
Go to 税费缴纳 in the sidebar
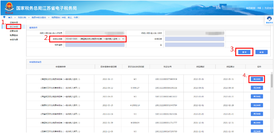[x=14, y=35]
